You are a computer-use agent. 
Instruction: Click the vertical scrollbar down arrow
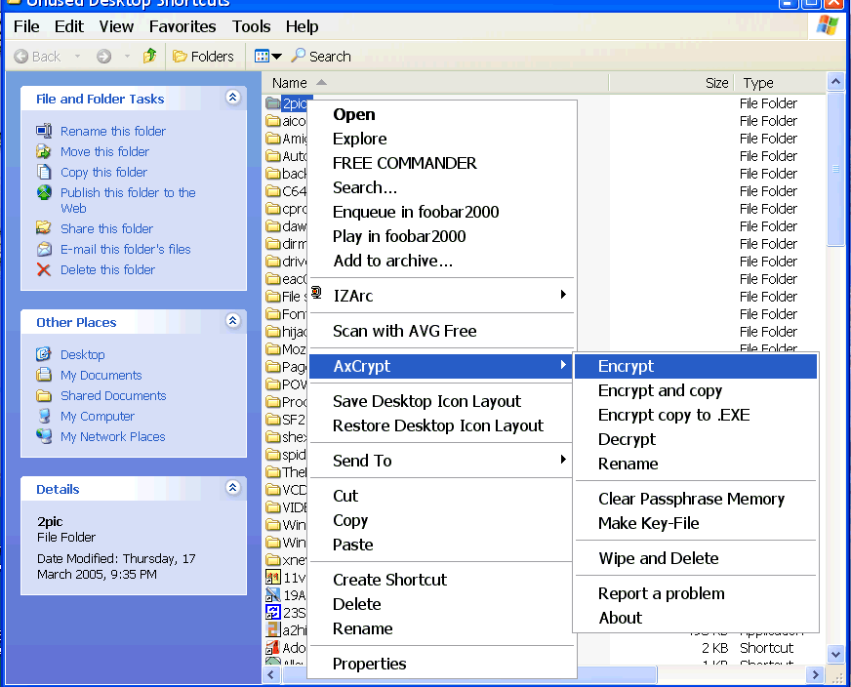point(835,655)
